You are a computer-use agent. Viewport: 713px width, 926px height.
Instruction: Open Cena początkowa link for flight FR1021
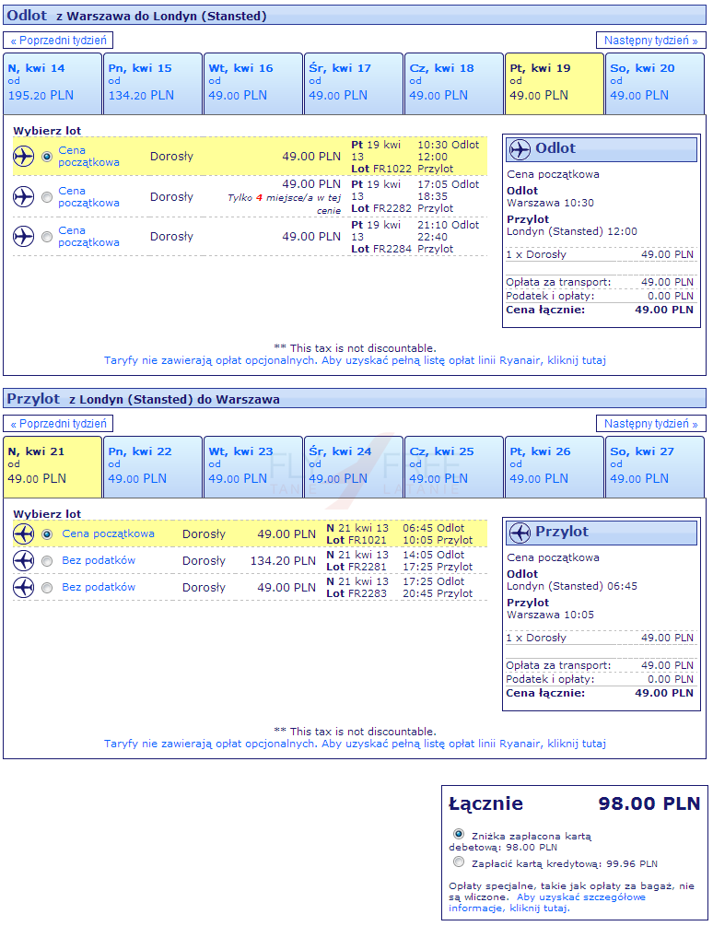[108, 533]
